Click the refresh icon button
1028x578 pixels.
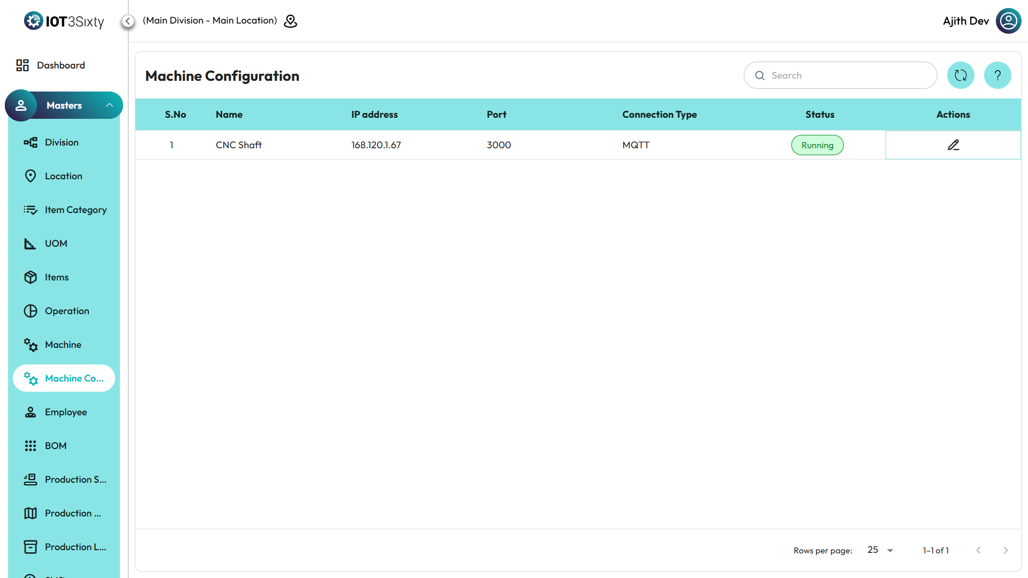(x=961, y=75)
